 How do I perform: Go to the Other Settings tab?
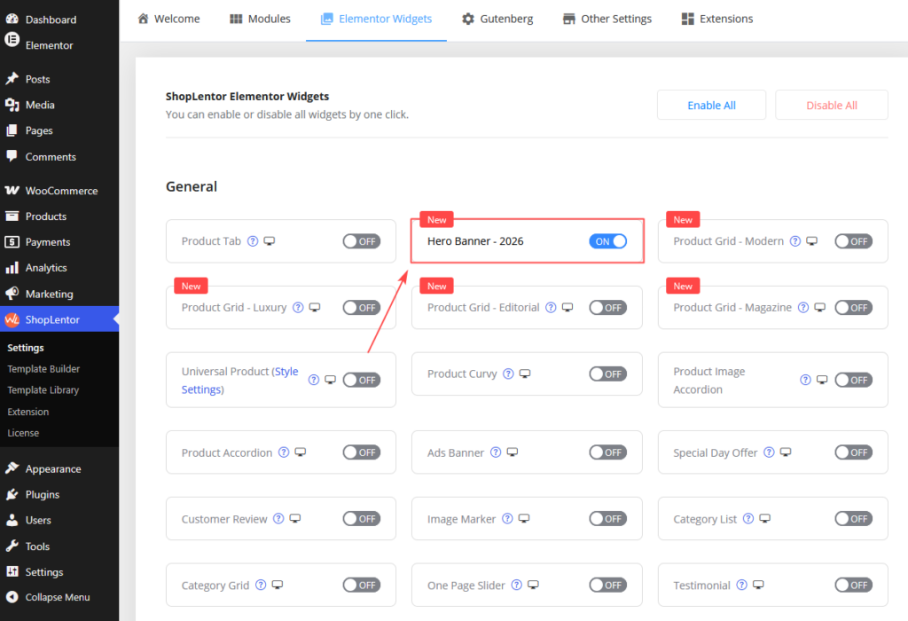[607, 19]
